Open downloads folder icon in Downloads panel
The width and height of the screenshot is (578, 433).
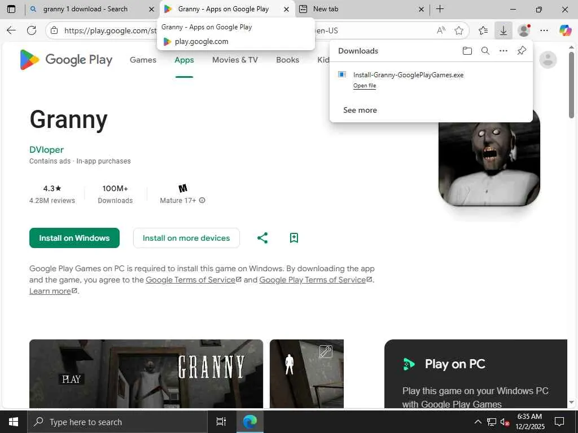pyautogui.click(x=467, y=51)
